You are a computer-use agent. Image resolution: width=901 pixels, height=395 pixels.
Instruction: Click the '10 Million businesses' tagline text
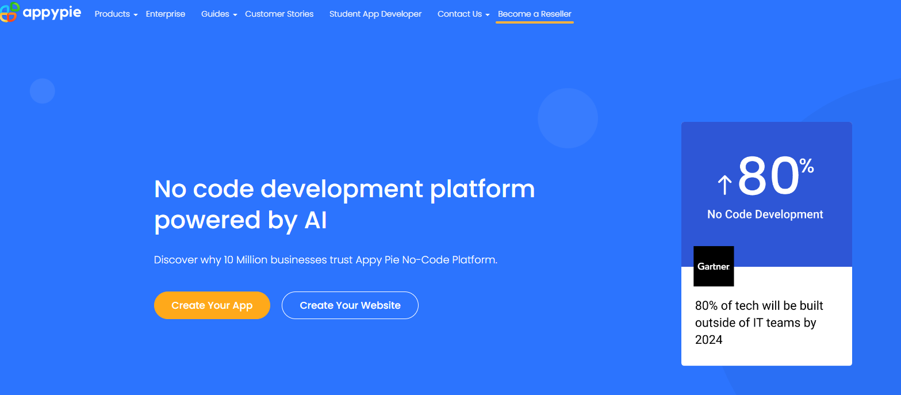coord(325,259)
